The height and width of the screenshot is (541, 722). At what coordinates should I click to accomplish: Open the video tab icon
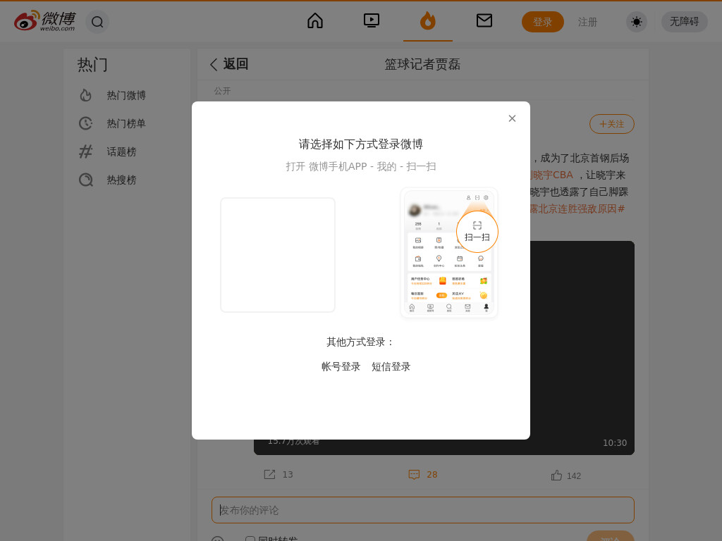372,21
